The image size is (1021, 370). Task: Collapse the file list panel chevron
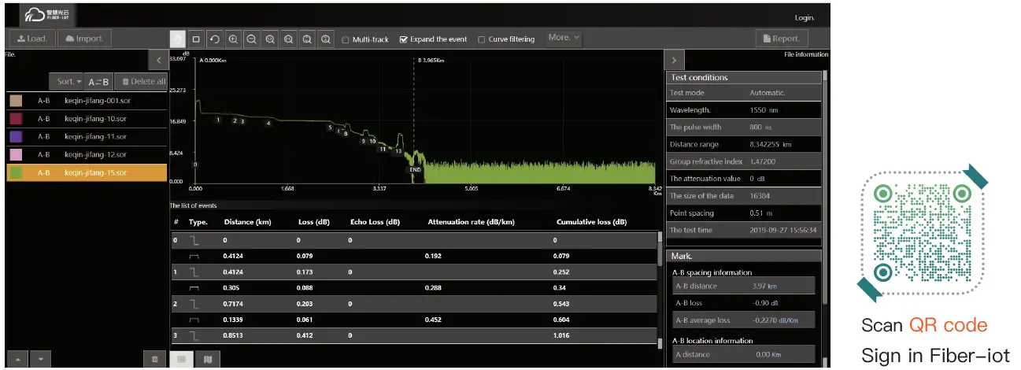click(x=158, y=60)
